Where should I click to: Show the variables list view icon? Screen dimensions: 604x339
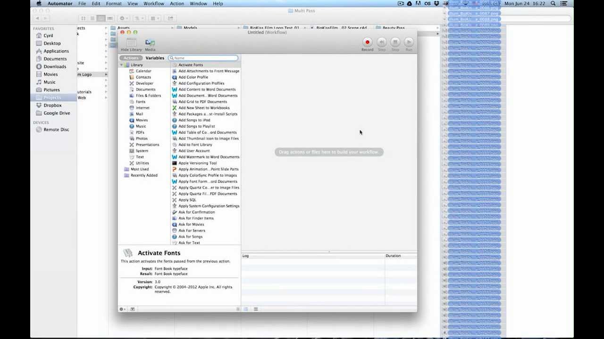pyautogui.click(x=256, y=309)
